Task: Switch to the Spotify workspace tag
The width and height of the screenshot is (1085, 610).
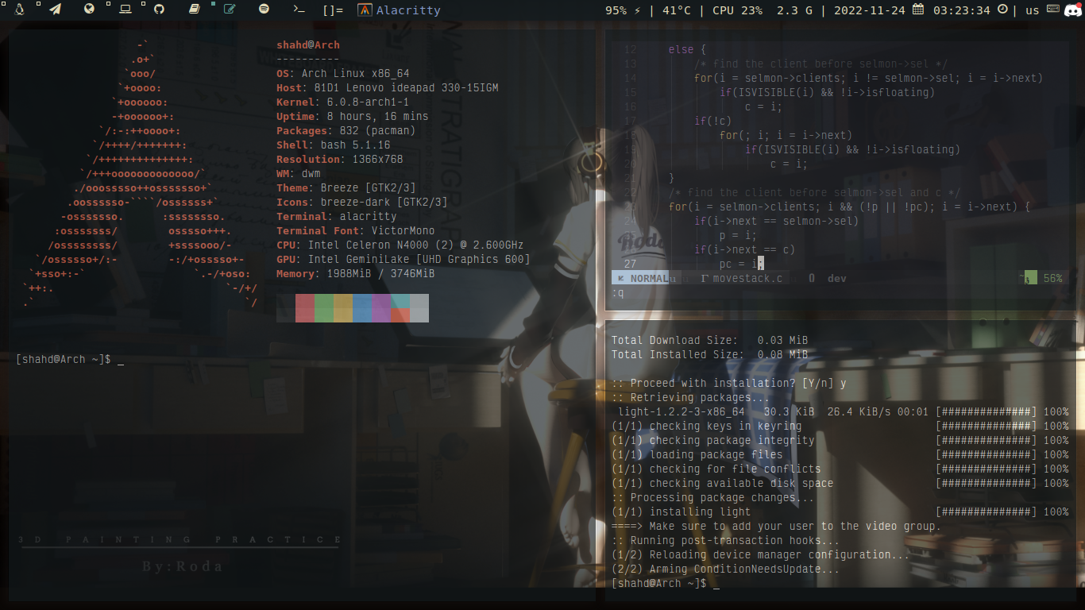Action: point(264,10)
